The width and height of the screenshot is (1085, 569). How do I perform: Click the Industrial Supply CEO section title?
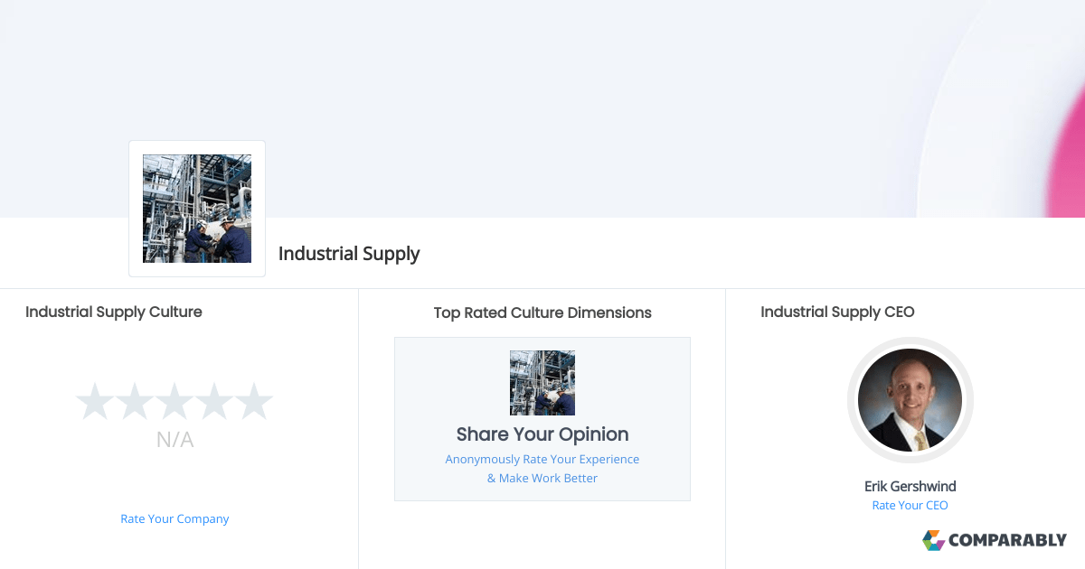tap(836, 312)
